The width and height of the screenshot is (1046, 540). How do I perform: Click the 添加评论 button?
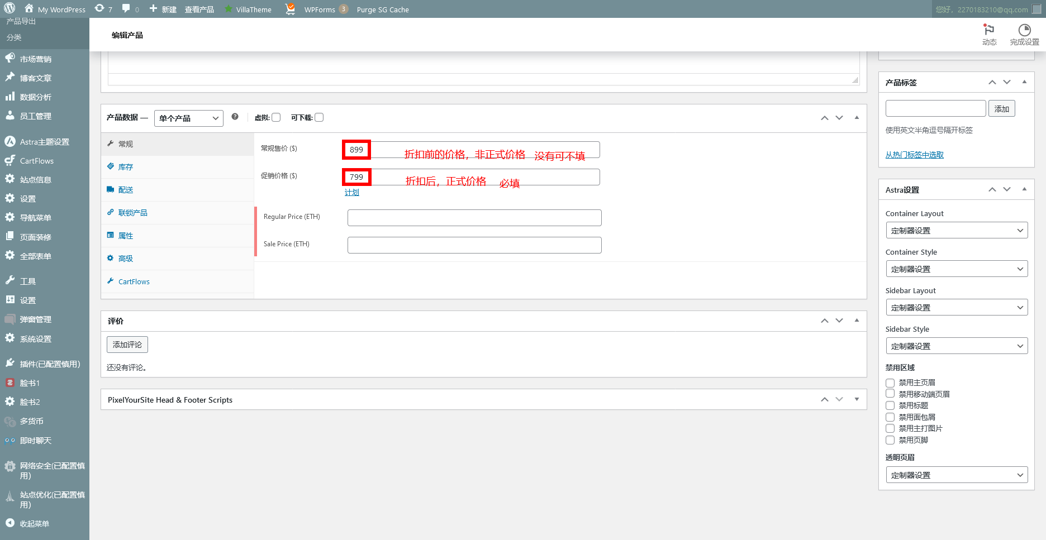pyautogui.click(x=127, y=345)
